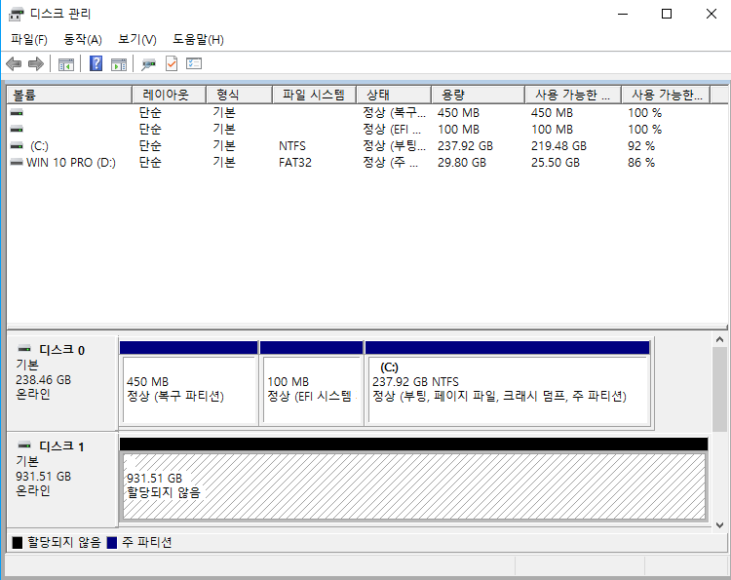Image resolution: width=731 pixels, height=580 pixels.
Task: Toggle the action pane toolbar icon
Action: click(x=119, y=64)
